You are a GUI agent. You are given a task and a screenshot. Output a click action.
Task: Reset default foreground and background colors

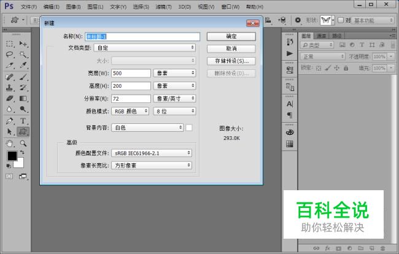[9, 166]
